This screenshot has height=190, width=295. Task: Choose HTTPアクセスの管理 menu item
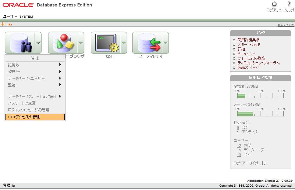click(x=35, y=117)
